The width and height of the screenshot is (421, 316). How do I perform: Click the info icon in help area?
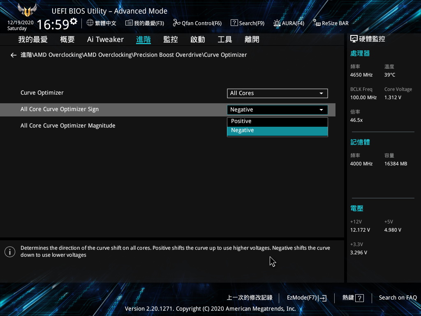click(10, 252)
